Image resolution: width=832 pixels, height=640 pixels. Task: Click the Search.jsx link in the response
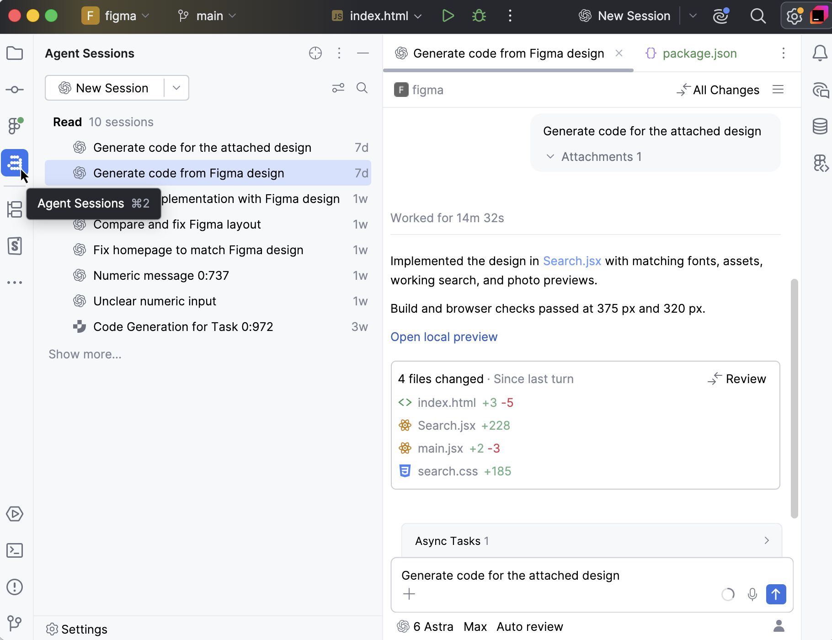click(x=572, y=261)
